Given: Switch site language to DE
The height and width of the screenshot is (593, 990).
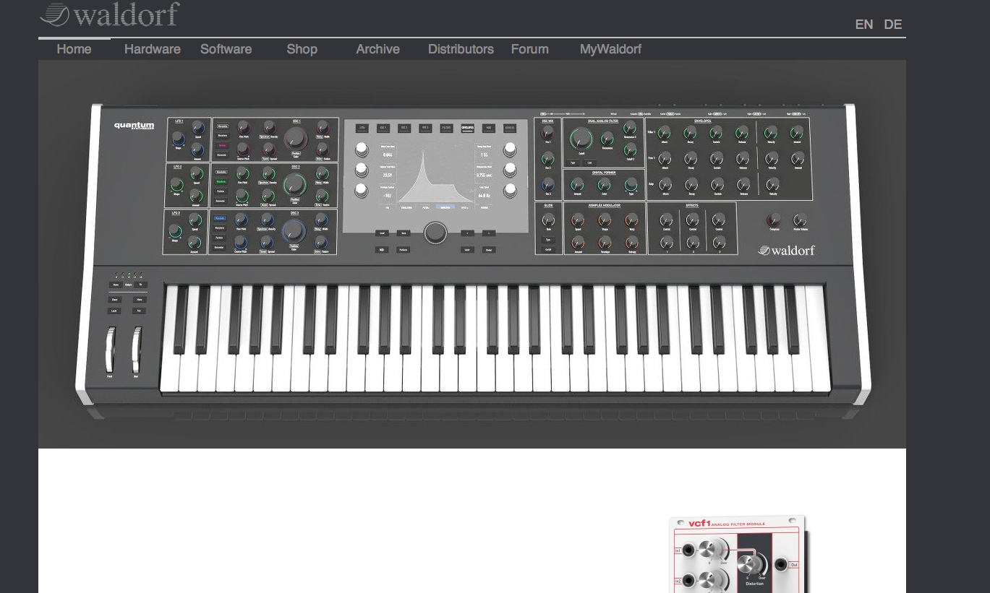Looking at the screenshot, I should (x=893, y=25).
